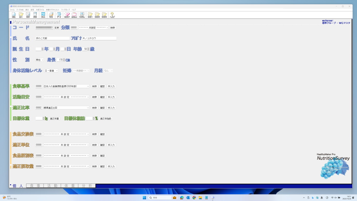This screenshot has width=357, height=201.
Task: Switch to the 活動 tab
Action: [x=52, y=186]
